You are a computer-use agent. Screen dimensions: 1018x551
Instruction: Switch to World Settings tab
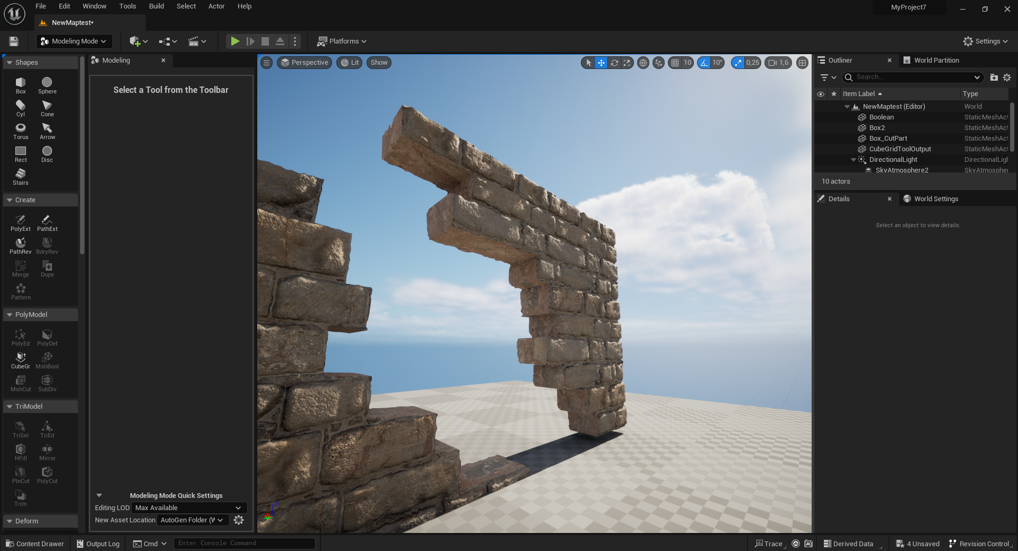[936, 199]
